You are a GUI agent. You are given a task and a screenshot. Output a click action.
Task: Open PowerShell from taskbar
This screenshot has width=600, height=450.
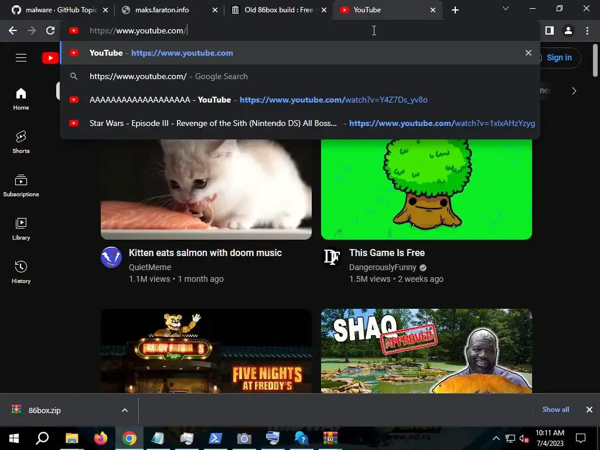point(216,438)
